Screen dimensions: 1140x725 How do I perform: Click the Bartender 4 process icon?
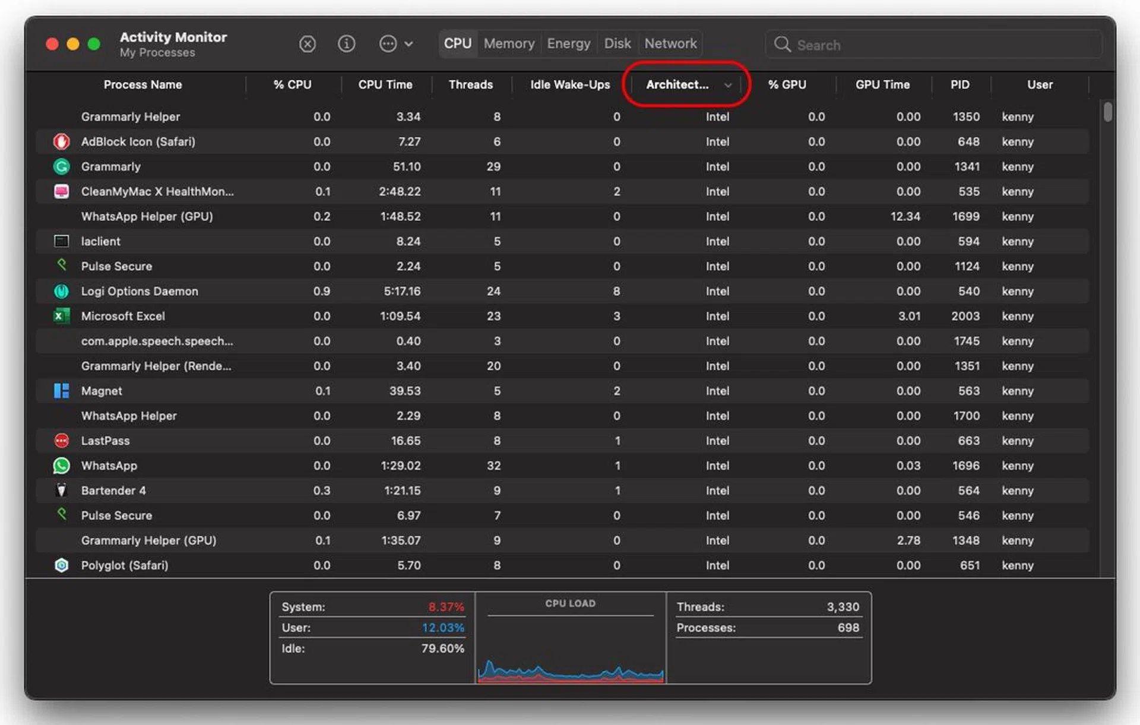tap(61, 490)
